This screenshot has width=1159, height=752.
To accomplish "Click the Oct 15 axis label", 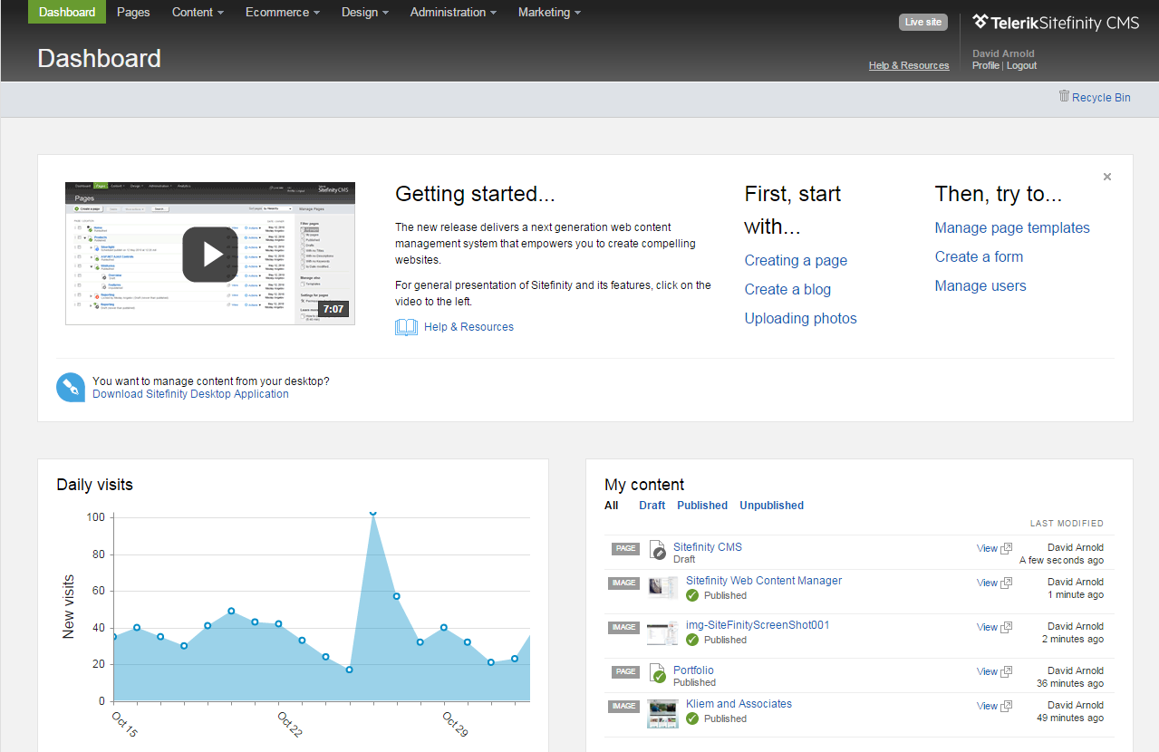I will click(125, 725).
